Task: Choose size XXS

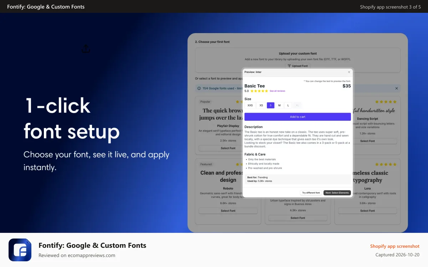Action: pos(250,105)
